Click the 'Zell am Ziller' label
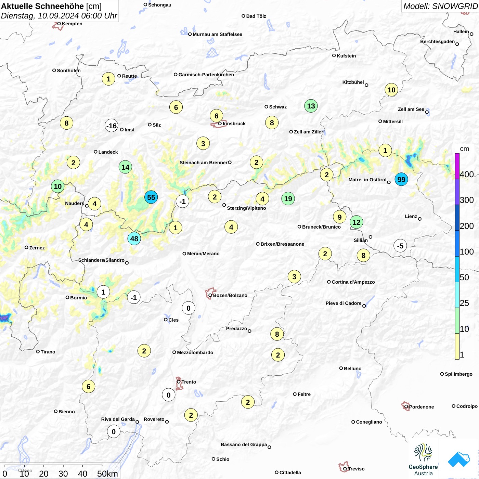 pos(308,132)
